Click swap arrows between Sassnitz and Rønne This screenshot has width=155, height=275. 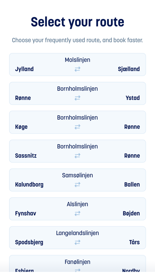tap(77, 156)
